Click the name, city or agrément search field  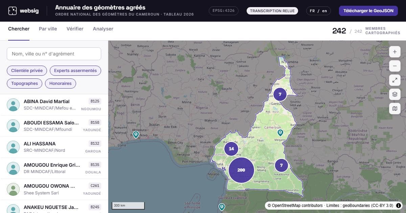[x=54, y=54]
